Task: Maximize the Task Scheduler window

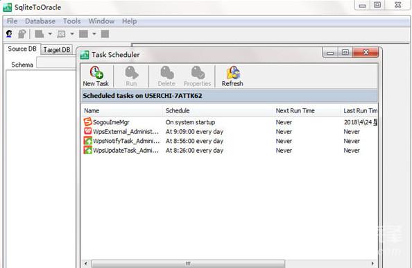Action: click(345, 52)
